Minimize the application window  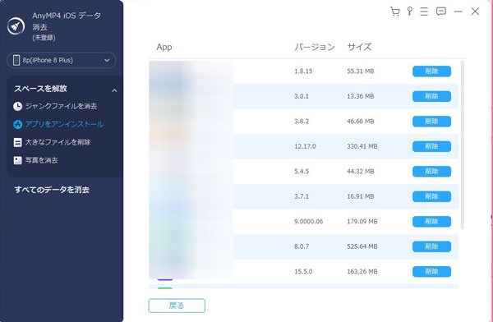pyautogui.click(x=458, y=11)
